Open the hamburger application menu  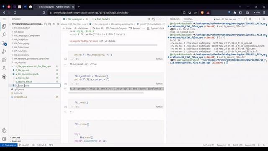pyautogui.click(x=4, y=19)
